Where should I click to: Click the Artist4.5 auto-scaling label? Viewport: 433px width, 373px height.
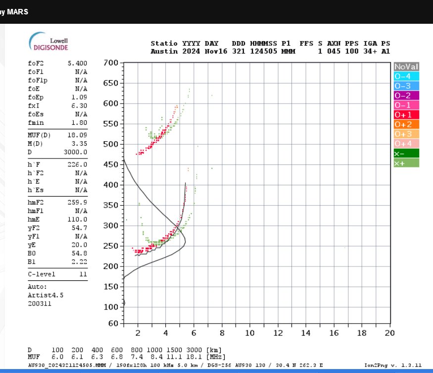[46, 295]
